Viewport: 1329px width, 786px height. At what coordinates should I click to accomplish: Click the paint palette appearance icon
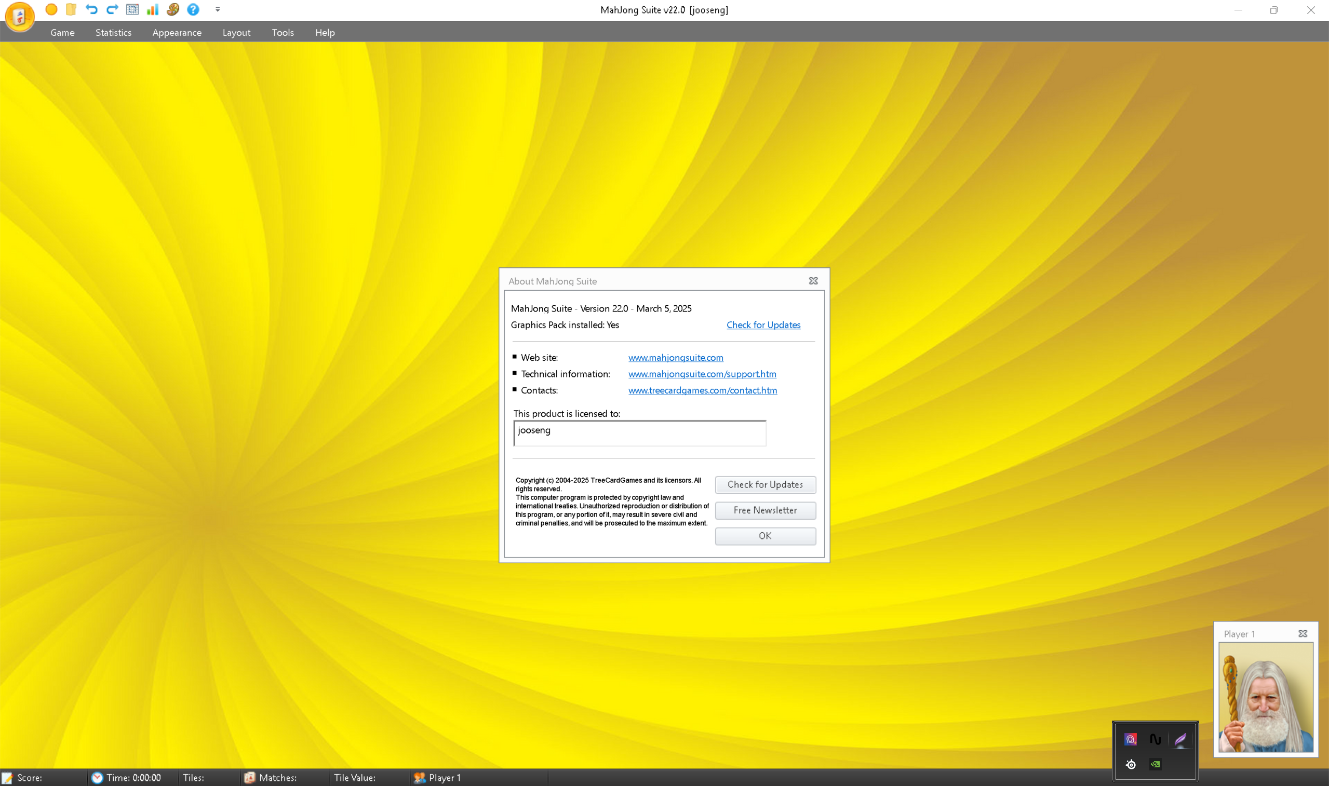click(172, 9)
